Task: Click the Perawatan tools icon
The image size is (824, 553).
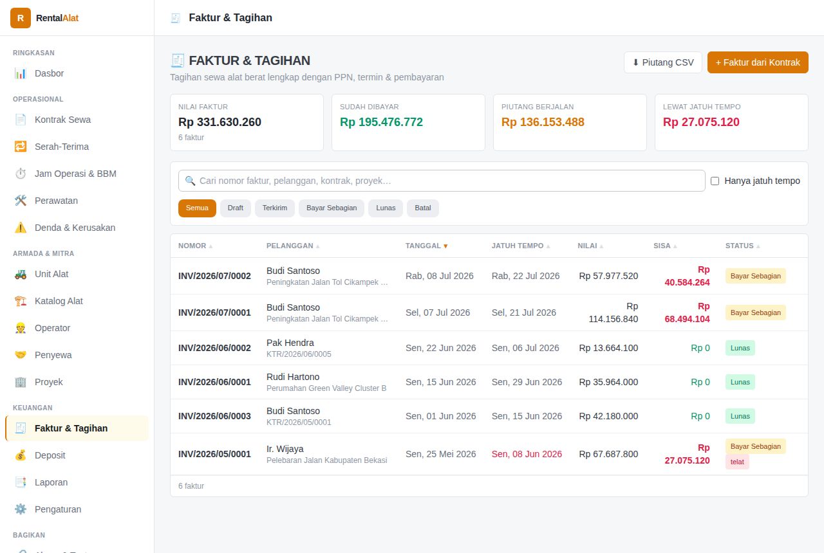Action: (x=21, y=201)
